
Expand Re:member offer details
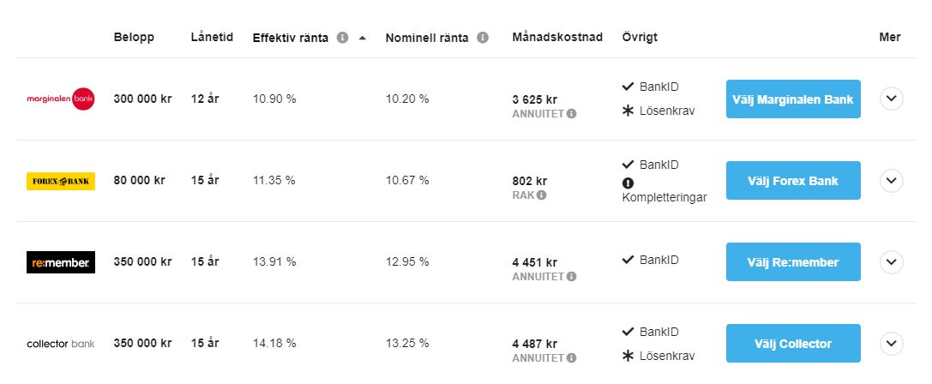point(892,262)
